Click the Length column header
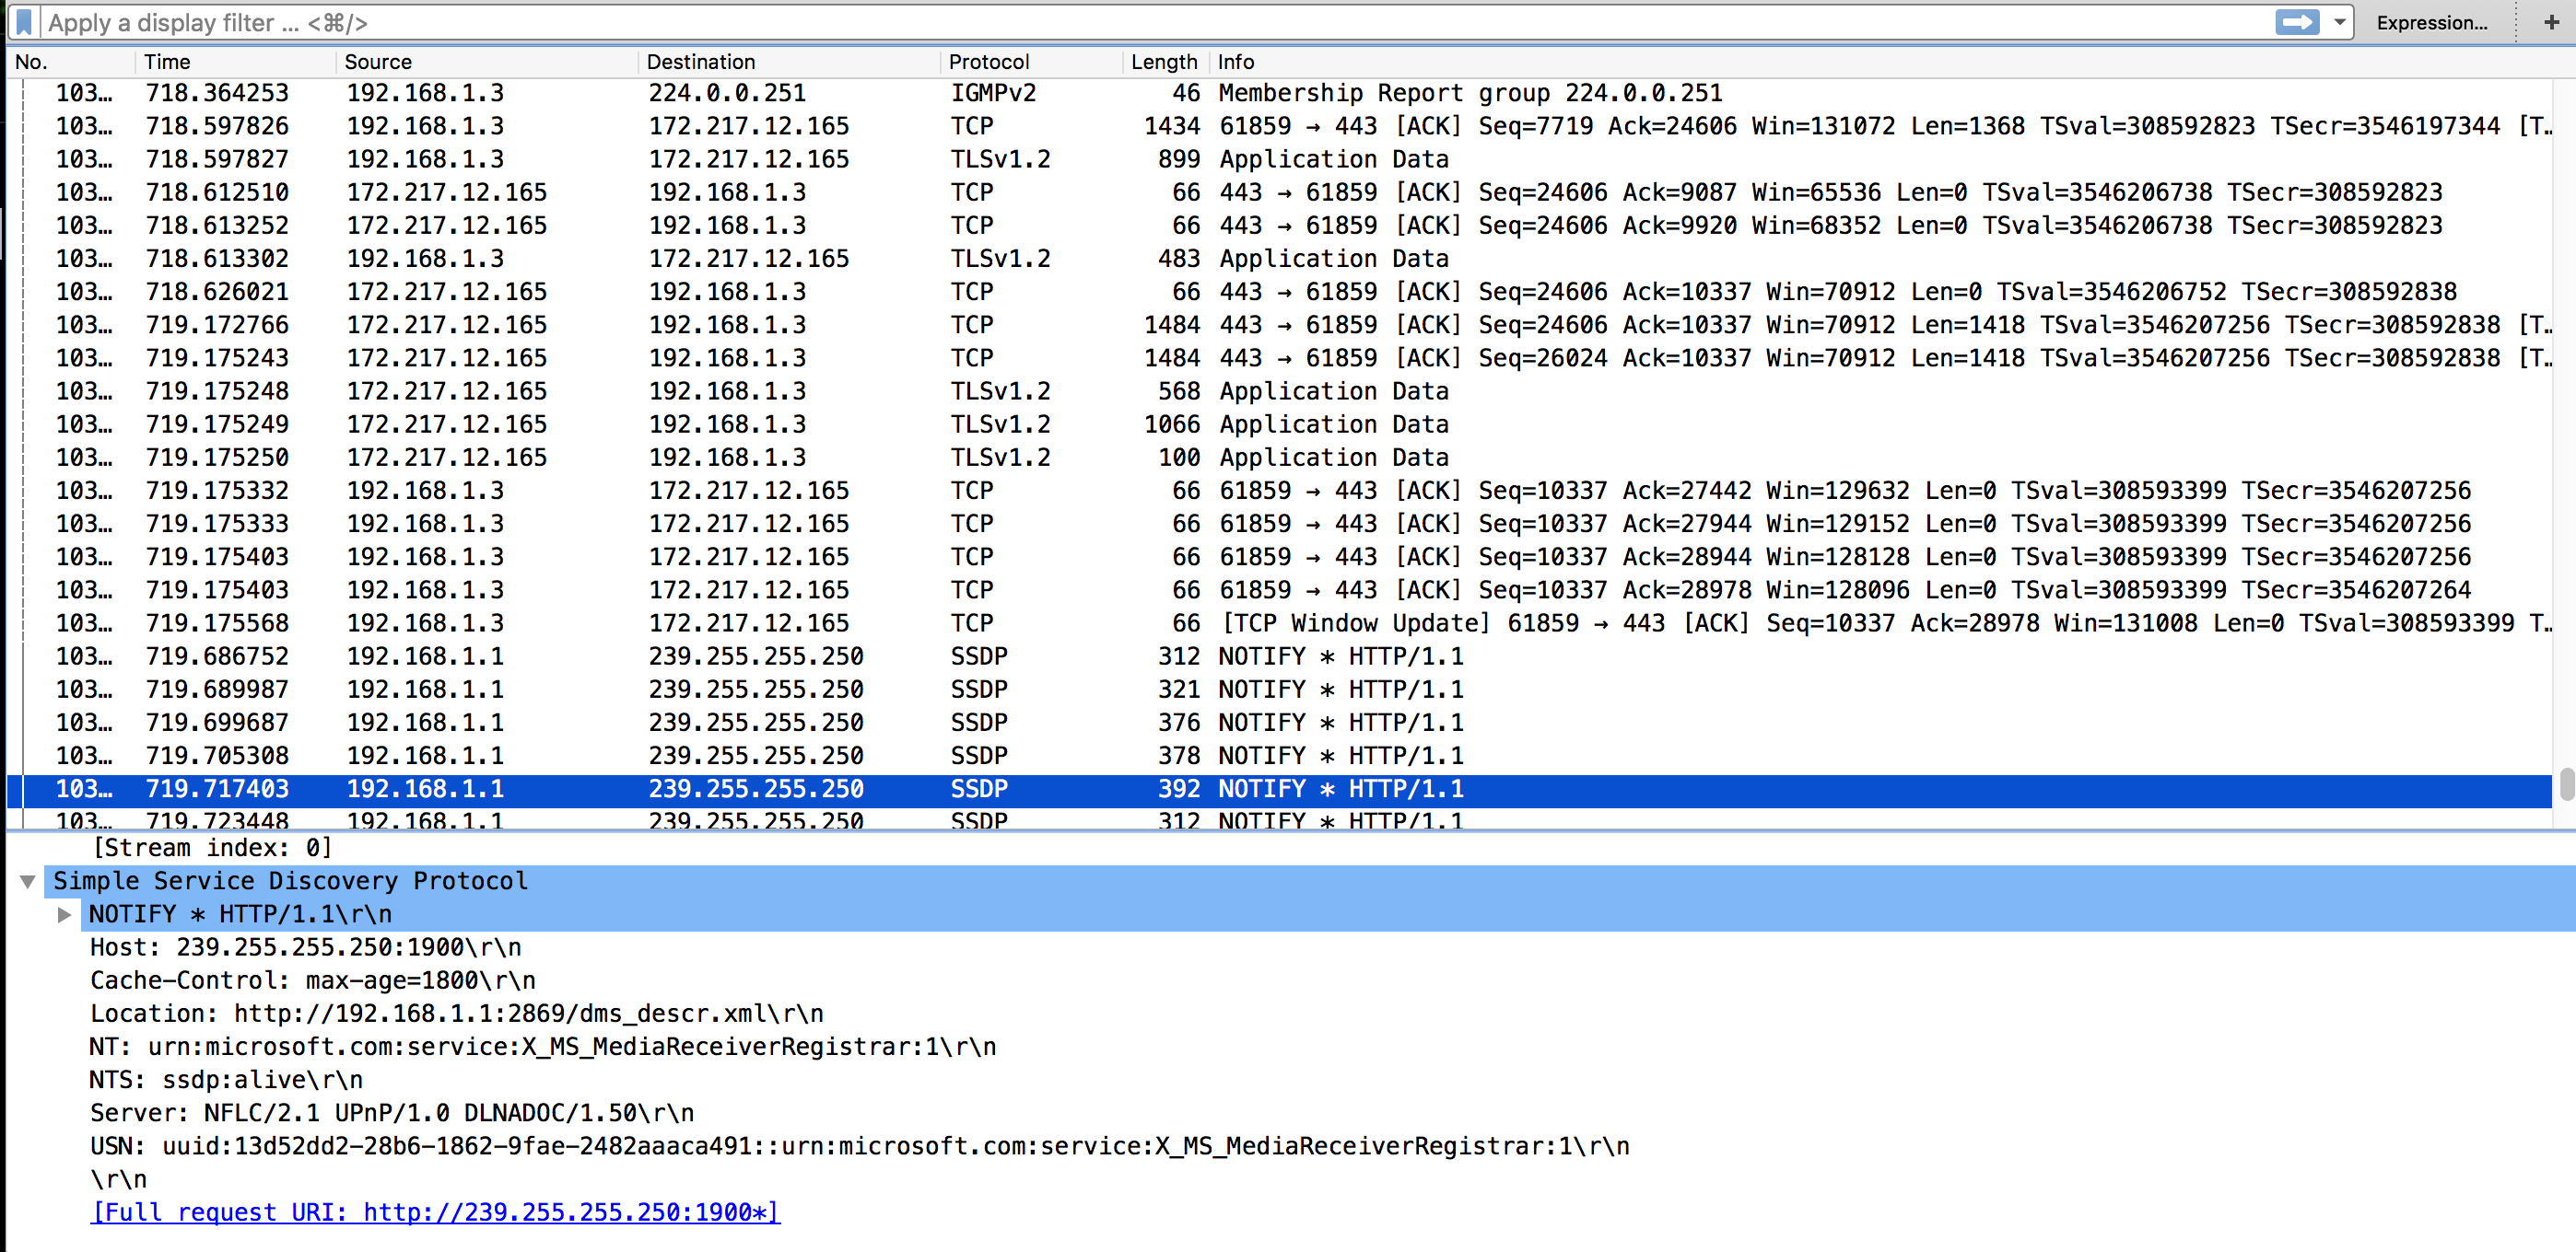The width and height of the screenshot is (2576, 1252). pyautogui.click(x=1163, y=62)
